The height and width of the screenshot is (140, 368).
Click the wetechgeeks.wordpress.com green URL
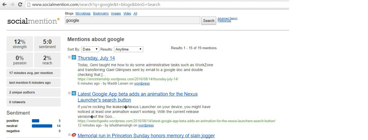coord(176,121)
